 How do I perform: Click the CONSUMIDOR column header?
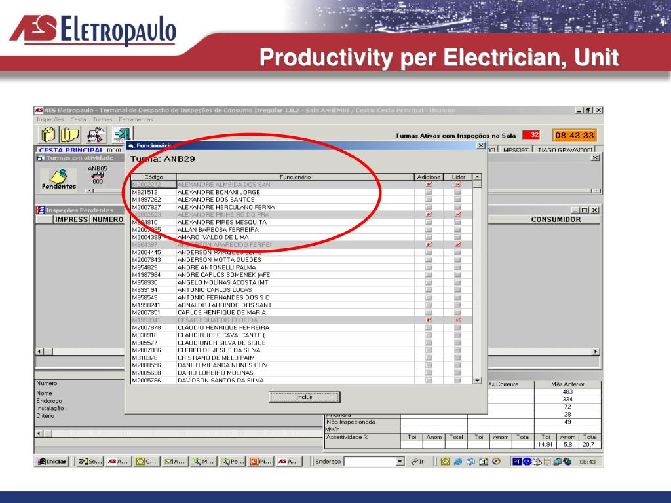tap(556, 219)
